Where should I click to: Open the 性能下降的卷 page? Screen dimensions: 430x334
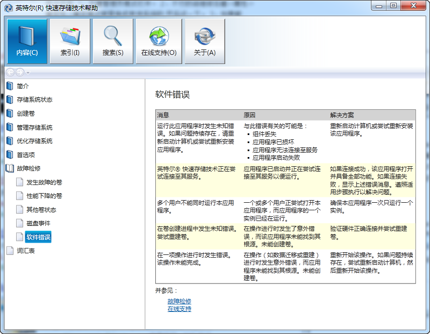click(44, 196)
